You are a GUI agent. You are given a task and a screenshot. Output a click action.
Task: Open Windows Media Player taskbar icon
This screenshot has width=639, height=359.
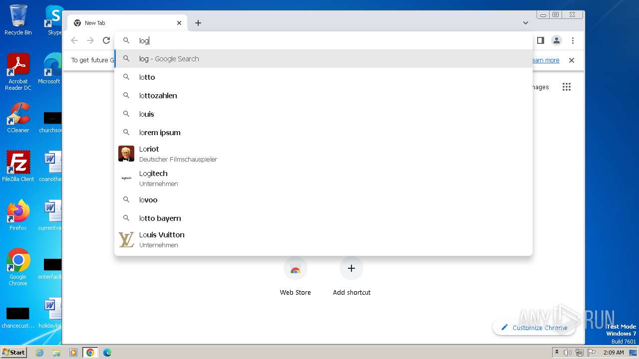coord(73,353)
